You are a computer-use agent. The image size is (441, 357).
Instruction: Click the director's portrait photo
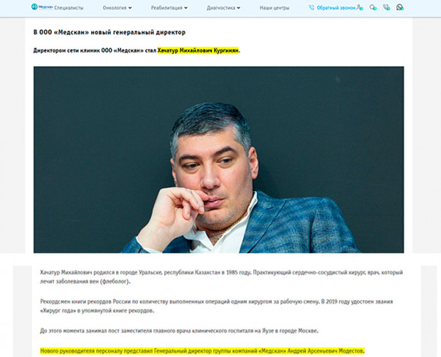tap(218, 159)
